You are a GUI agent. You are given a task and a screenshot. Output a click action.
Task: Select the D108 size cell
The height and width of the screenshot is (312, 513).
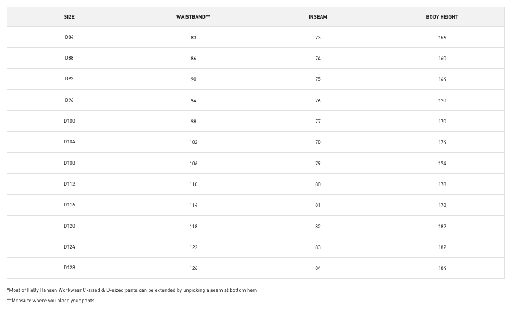point(69,163)
